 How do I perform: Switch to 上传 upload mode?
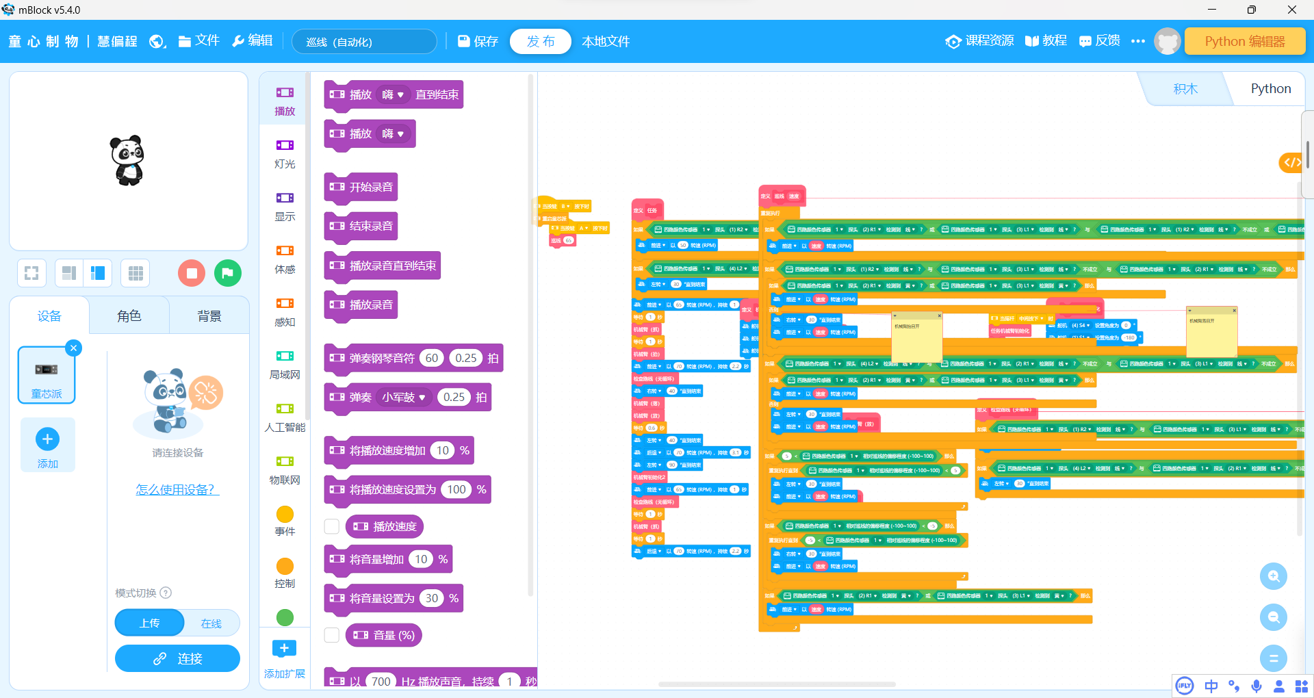(x=150, y=623)
